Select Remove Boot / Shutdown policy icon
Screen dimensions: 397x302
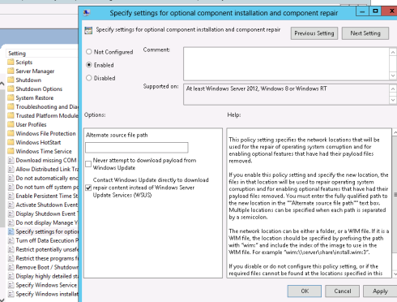pyautogui.click(x=11, y=267)
